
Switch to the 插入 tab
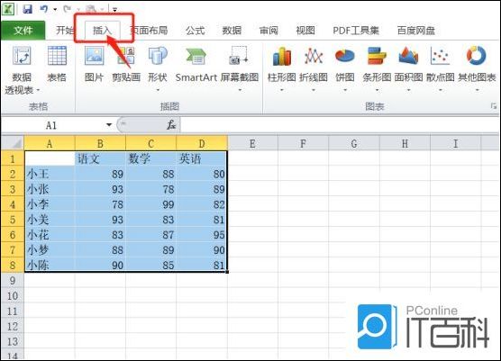click(102, 31)
